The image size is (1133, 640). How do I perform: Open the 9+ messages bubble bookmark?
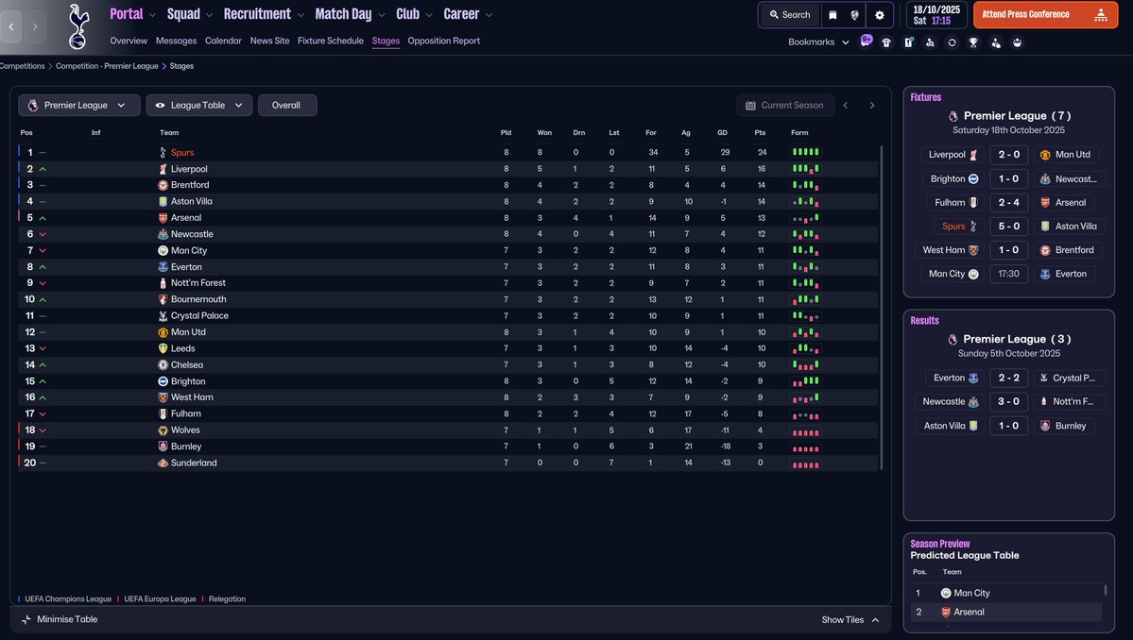tap(866, 42)
